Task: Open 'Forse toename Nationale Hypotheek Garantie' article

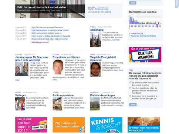Action: pos(51,36)
